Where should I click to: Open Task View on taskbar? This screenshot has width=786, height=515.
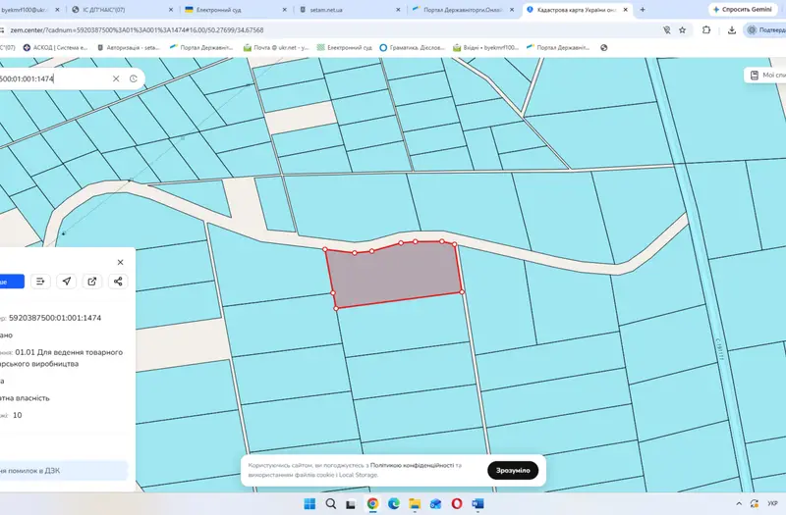[x=351, y=503]
